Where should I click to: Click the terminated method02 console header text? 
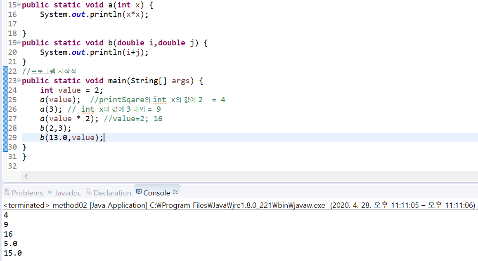(239, 205)
